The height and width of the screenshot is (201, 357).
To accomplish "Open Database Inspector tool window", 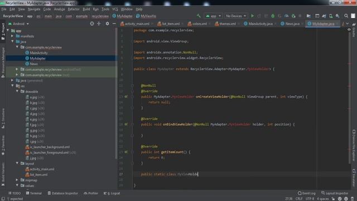I will [x=62, y=193].
